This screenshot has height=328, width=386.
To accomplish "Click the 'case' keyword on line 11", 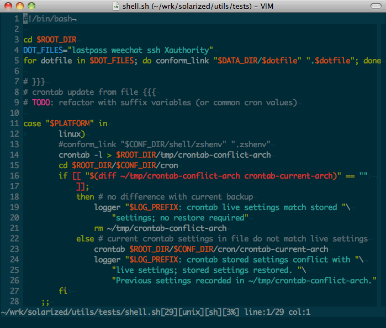I will coord(32,123).
